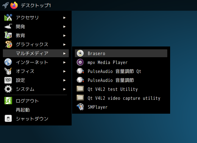Launch Qt V4L2 video capture utility
Screen dimensions: 197x143
point(121,98)
